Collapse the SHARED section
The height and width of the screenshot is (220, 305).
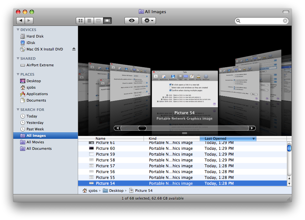(x=18, y=59)
